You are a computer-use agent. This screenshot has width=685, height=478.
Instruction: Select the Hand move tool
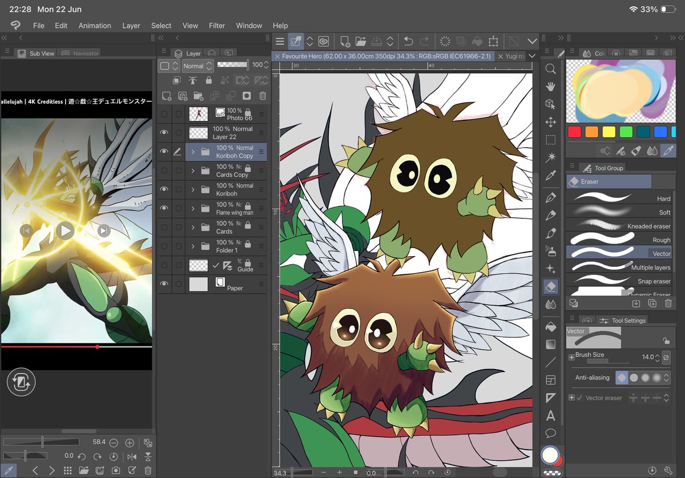[550, 87]
